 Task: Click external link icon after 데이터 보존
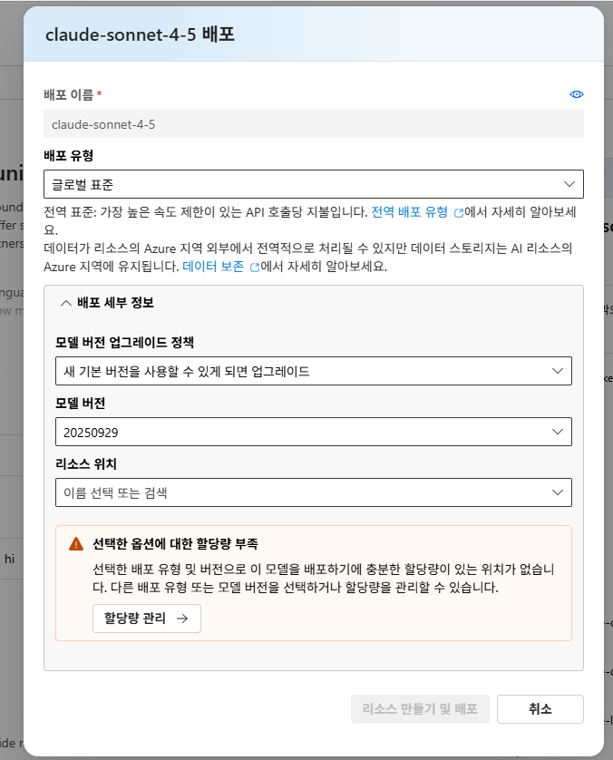pos(255,268)
